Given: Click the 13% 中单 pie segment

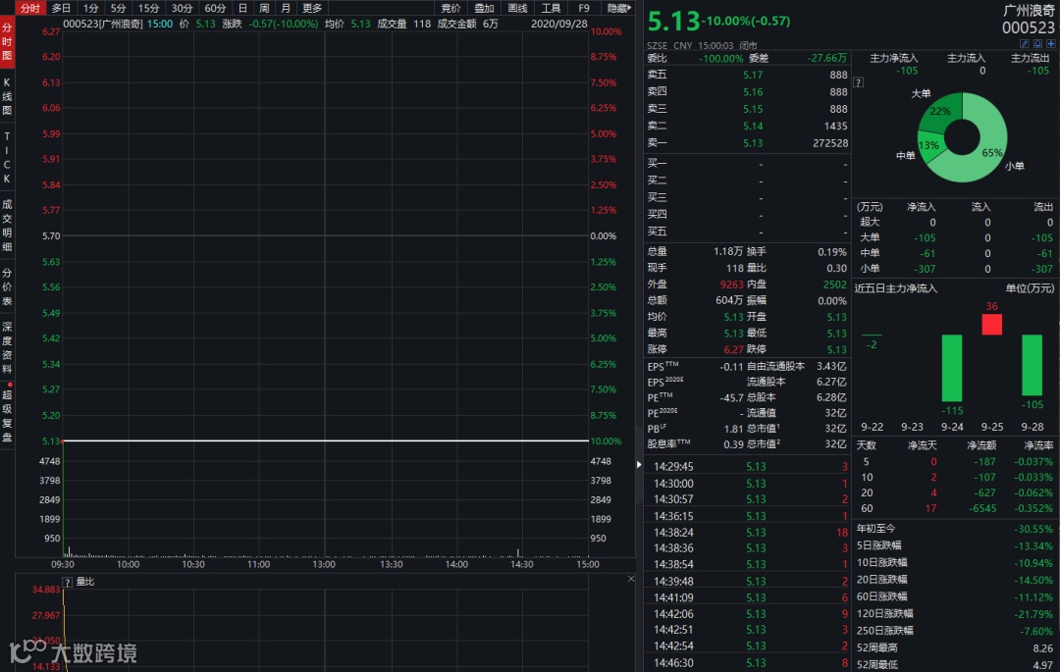Looking at the screenshot, I should 928,144.
